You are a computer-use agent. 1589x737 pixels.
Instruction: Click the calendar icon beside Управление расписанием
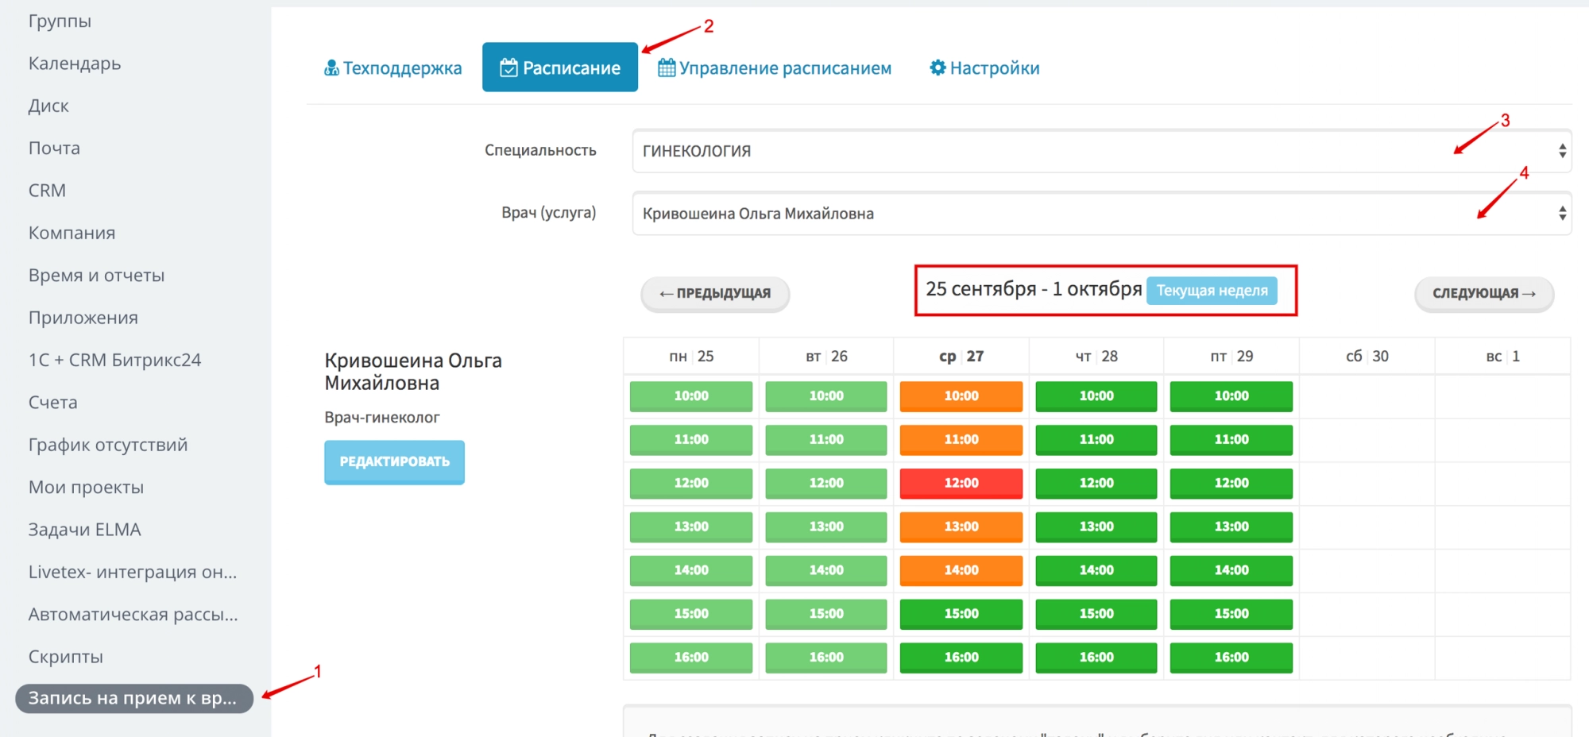[x=667, y=68]
